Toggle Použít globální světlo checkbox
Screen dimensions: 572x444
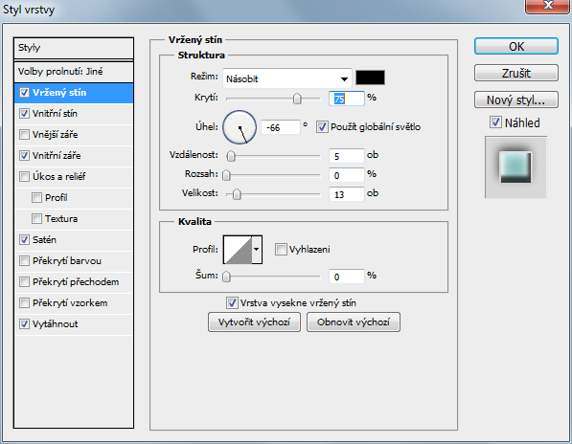pos(322,127)
